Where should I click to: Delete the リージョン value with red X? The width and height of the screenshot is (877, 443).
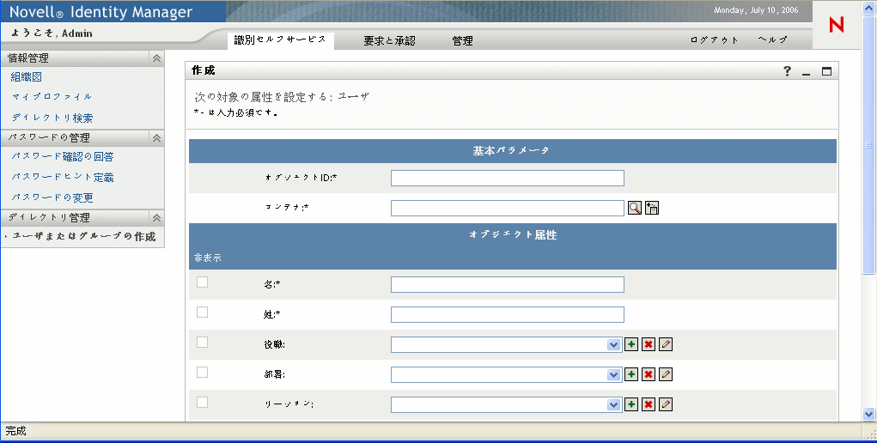(649, 404)
